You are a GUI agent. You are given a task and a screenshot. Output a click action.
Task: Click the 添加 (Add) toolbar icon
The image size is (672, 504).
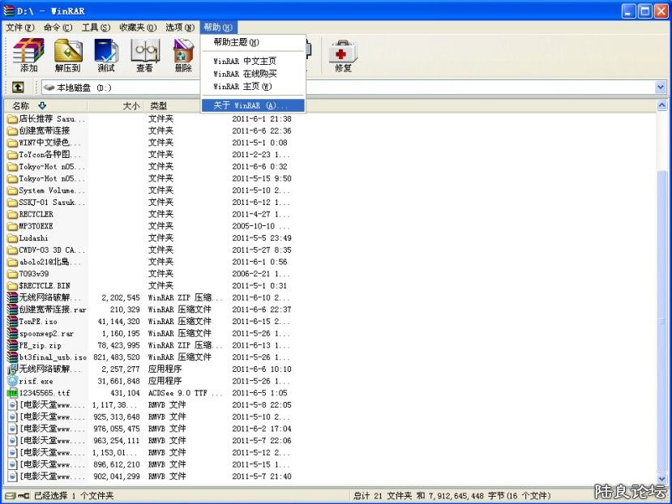tap(28, 55)
